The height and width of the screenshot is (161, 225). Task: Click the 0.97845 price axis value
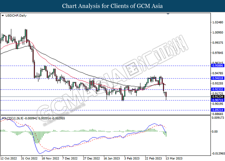coord(218,53)
